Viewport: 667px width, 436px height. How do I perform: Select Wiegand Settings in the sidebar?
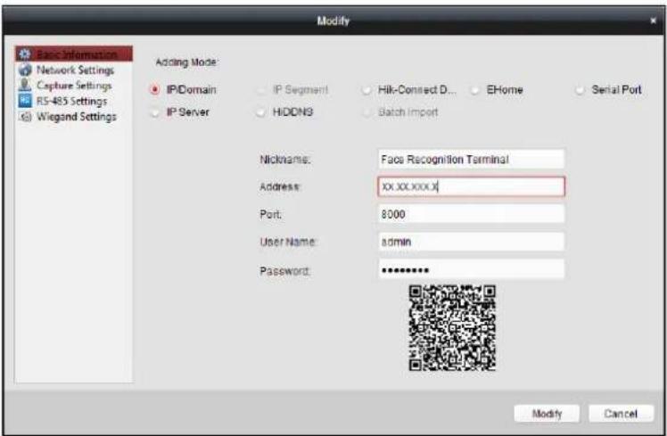pyautogui.click(x=76, y=117)
